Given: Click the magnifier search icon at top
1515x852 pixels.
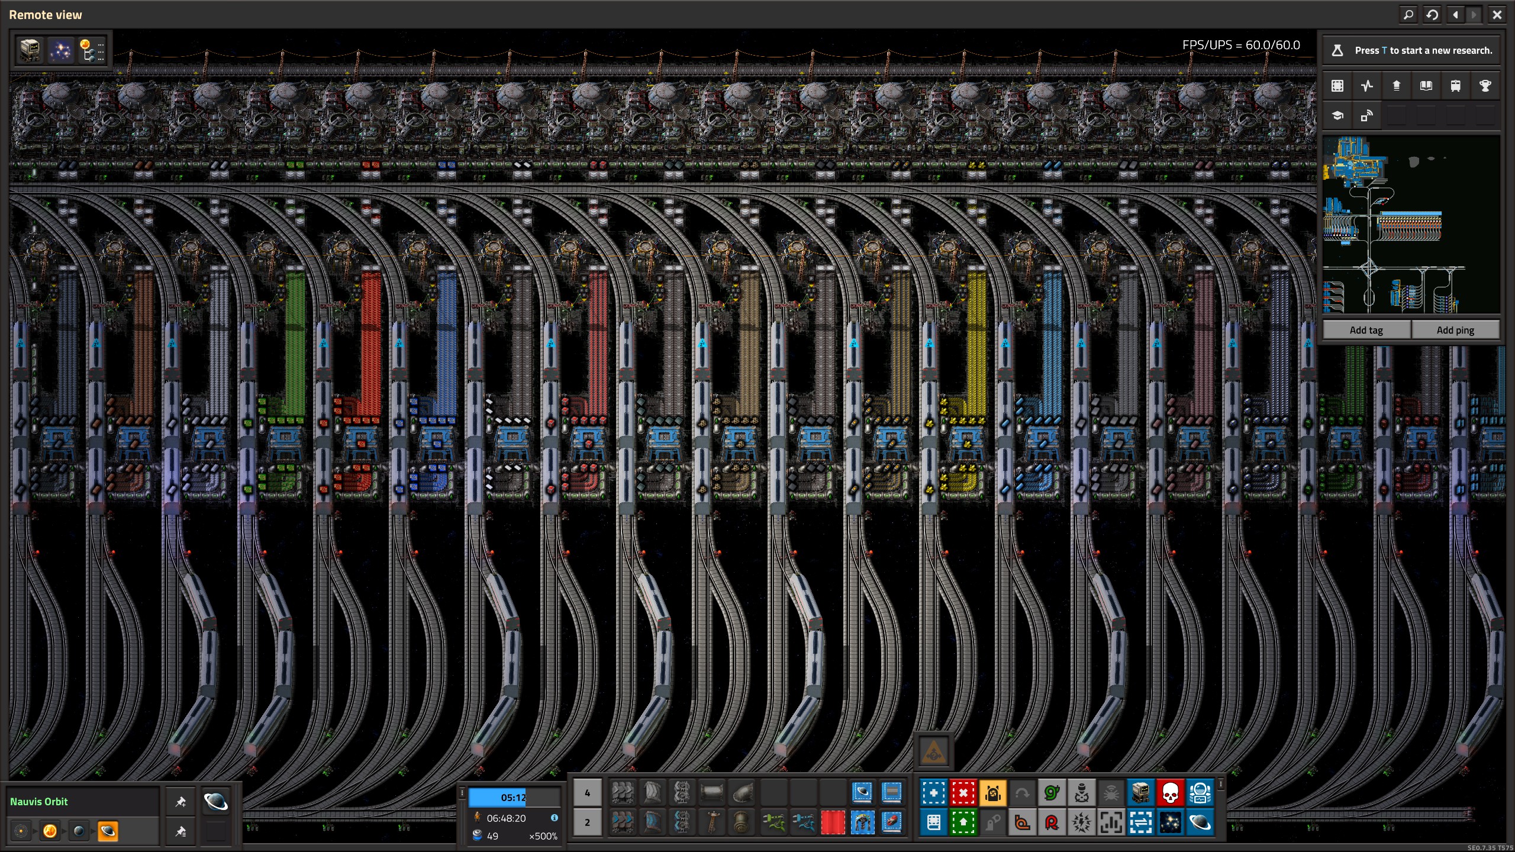Looking at the screenshot, I should [x=1408, y=15].
